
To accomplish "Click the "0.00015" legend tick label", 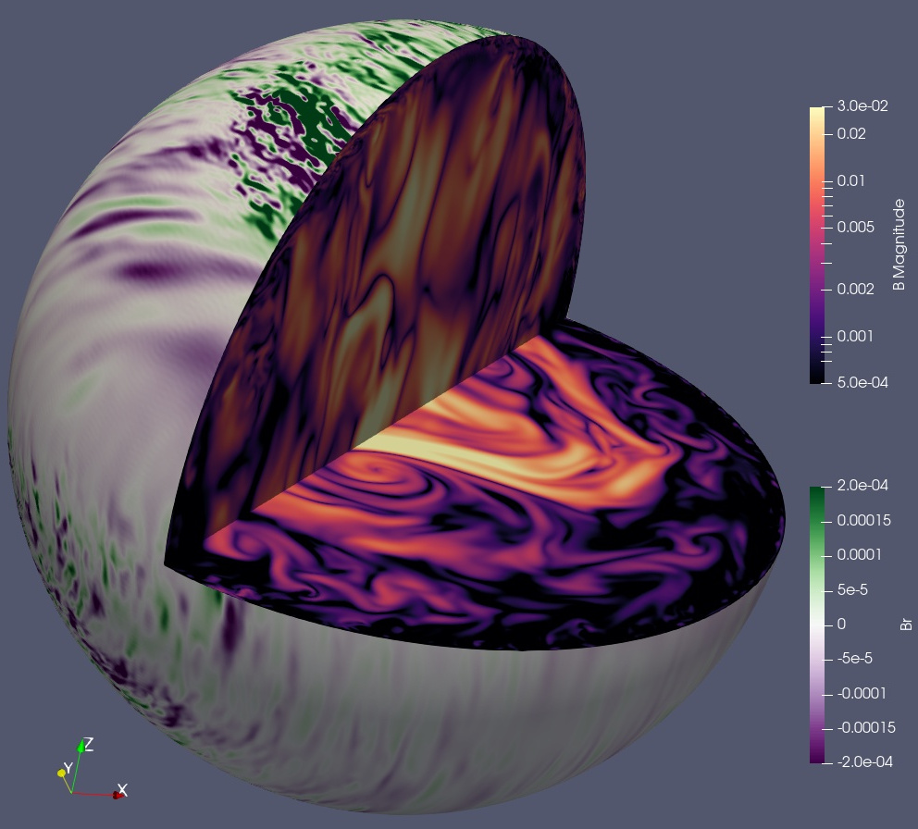I will coord(863,521).
